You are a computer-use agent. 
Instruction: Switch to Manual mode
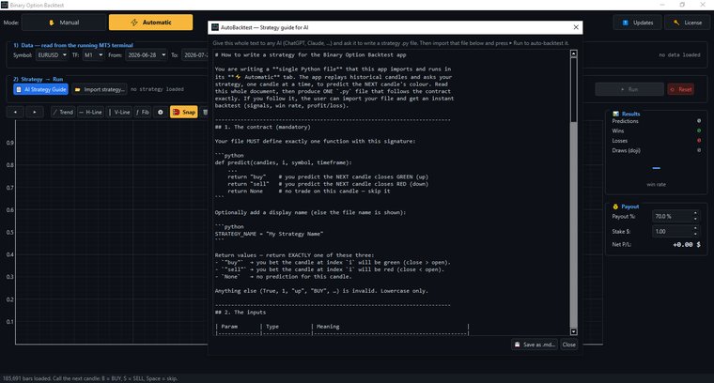(64, 23)
